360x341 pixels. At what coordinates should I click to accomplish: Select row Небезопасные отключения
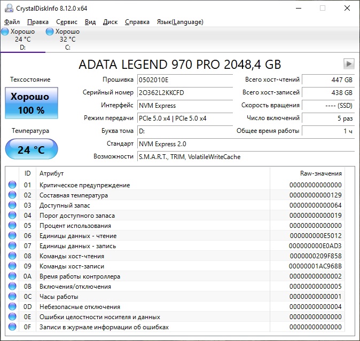[175, 307]
